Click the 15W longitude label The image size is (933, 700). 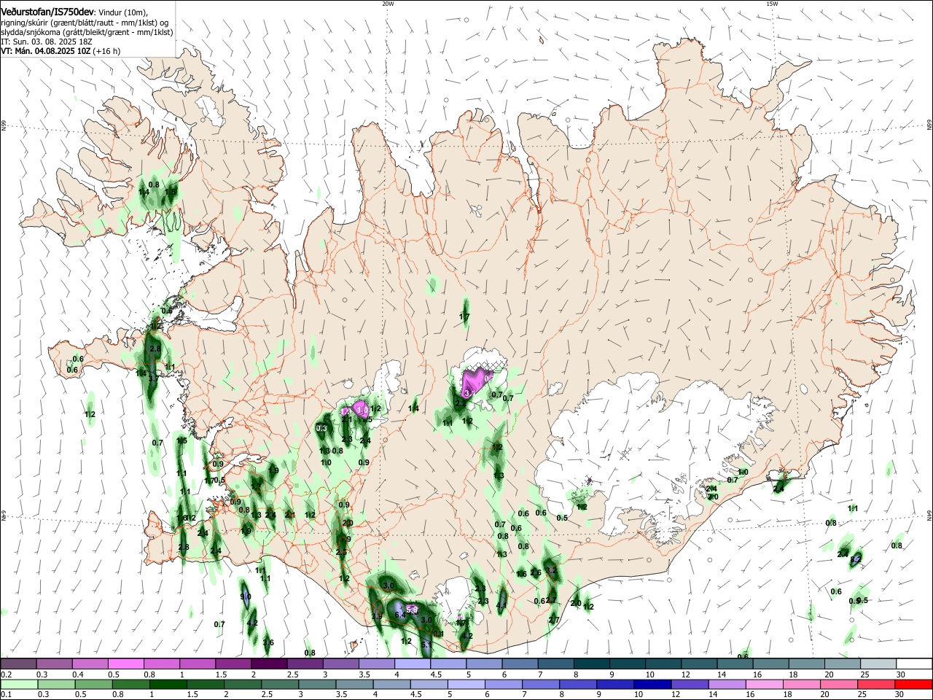pyautogui.click(x=772, y=4)
